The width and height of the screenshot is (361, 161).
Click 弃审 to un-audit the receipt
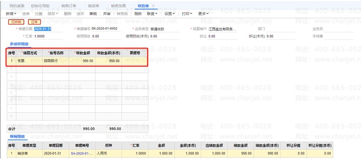pos(106,14)
